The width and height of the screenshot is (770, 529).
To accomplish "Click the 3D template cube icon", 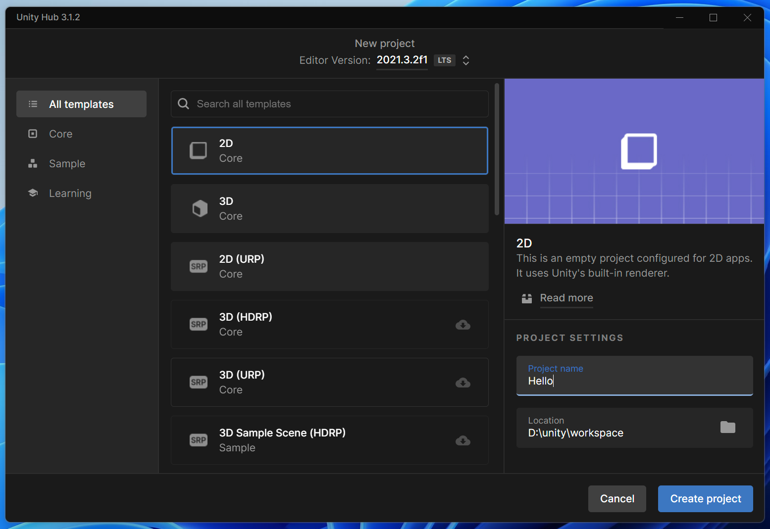I will tap(200, 208).
